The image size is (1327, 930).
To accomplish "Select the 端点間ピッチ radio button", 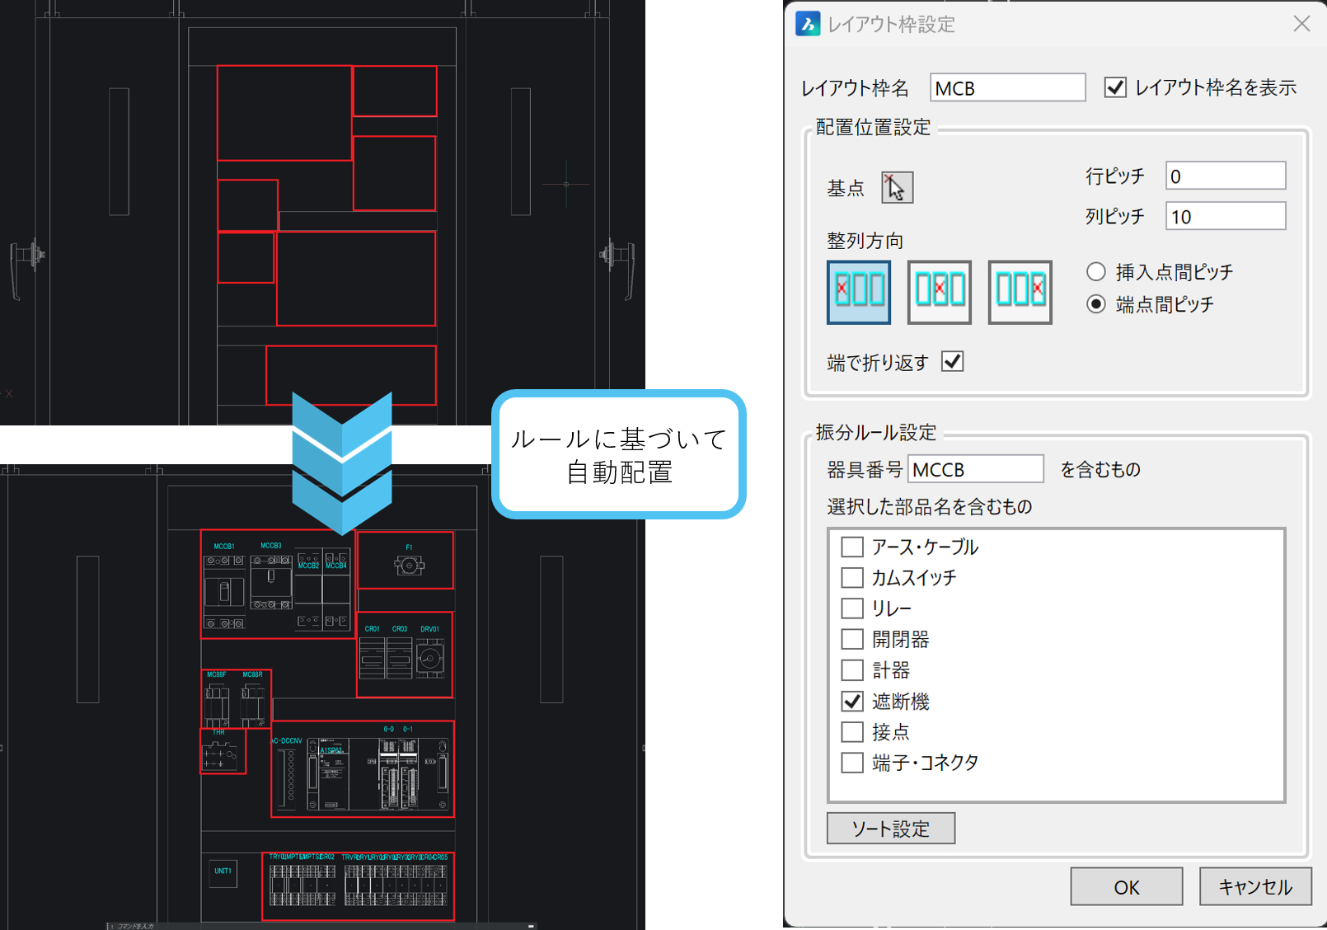I will point(1096,303).
